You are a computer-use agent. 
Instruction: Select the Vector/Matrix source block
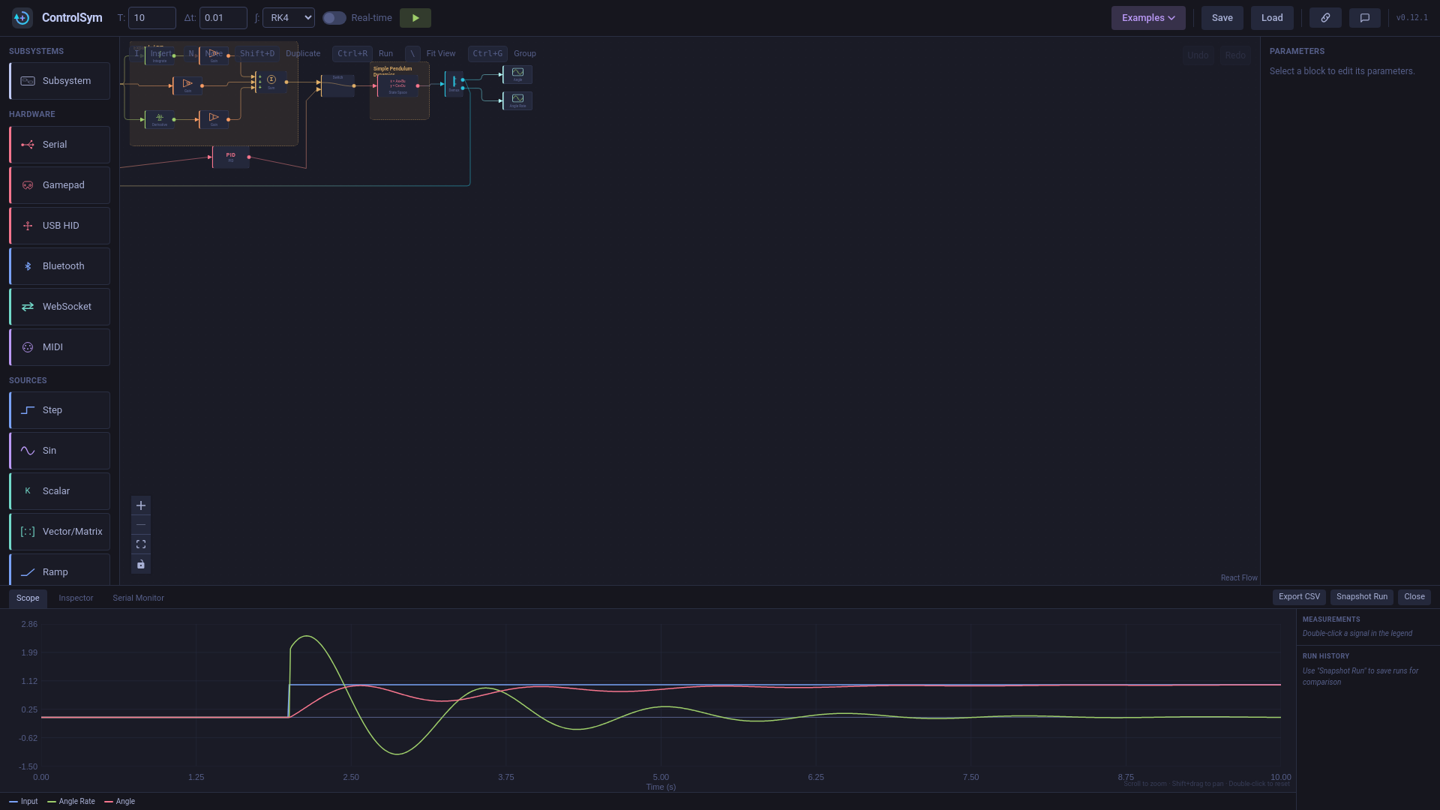pos(60,532)
